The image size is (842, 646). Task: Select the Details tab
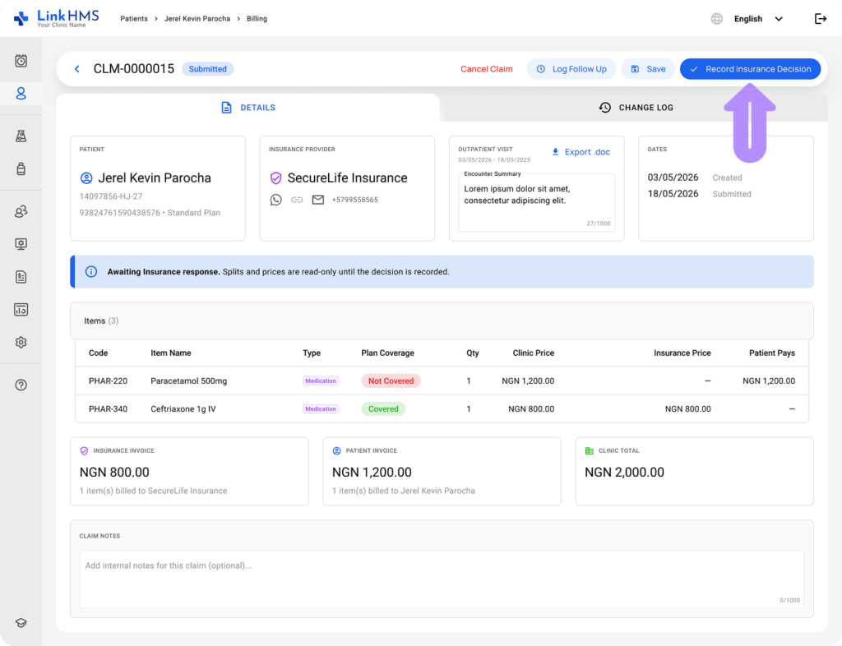pos(248,108)
